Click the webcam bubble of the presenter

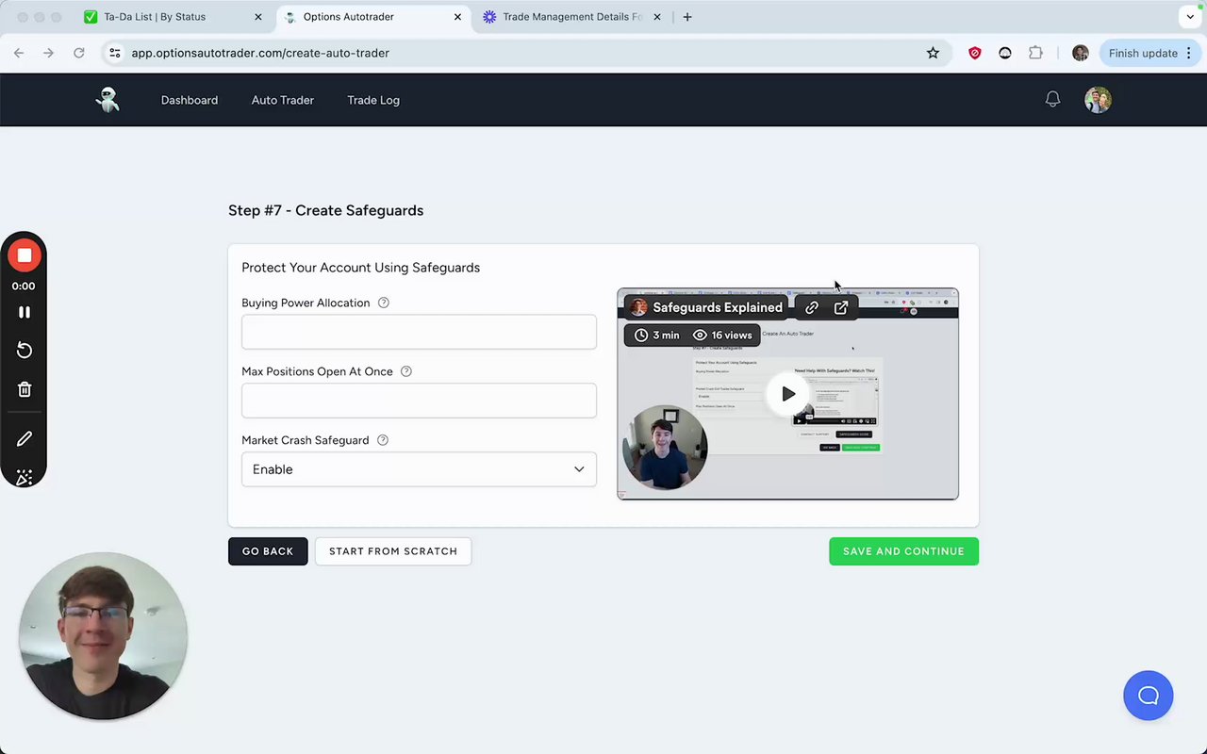point(103,636)
